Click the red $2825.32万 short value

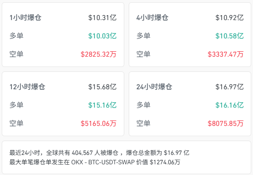[98, 54]
